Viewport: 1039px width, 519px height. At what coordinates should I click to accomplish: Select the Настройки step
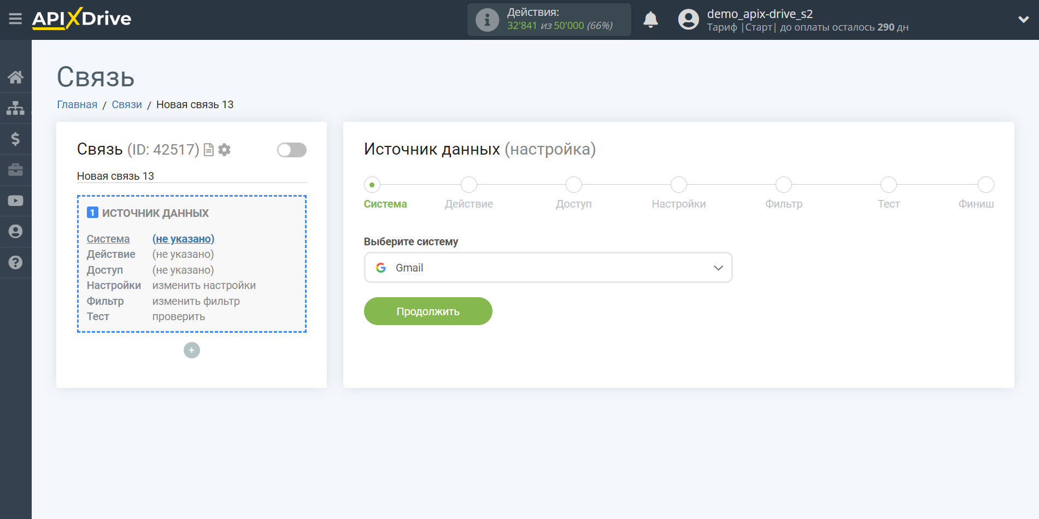tap(679, 185)
